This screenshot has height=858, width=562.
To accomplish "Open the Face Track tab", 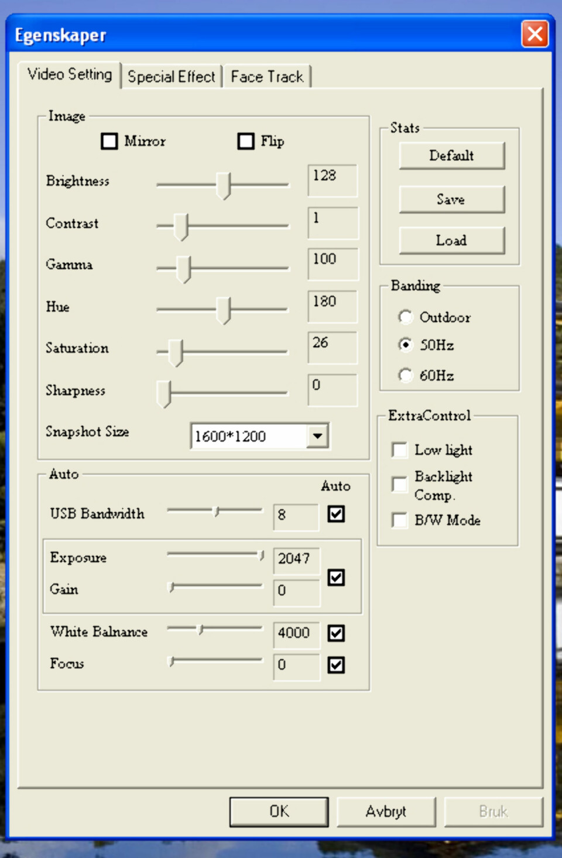I will (267, 77).
